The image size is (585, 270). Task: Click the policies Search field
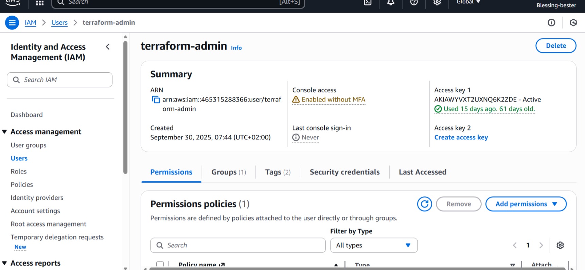click(x=238, y=245)
